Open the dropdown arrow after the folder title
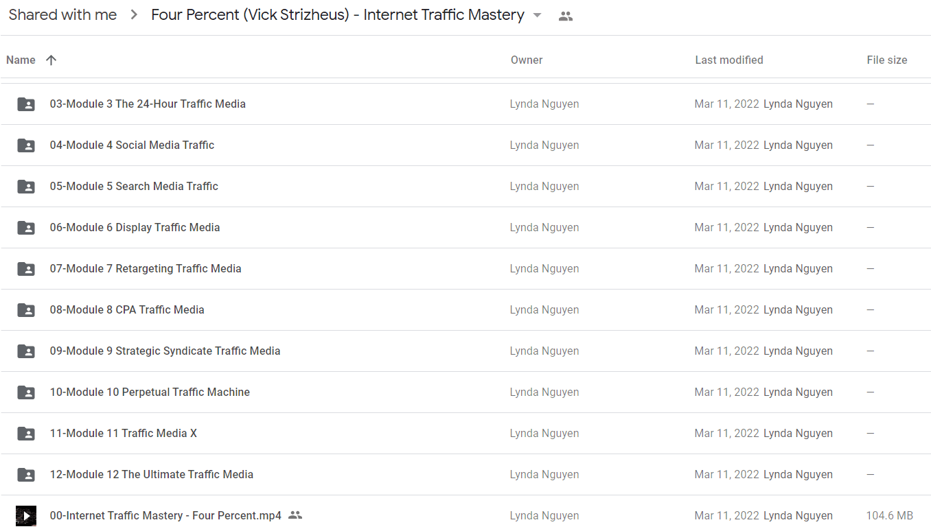Viewport: 931px width, 529px height. point(537,16)
